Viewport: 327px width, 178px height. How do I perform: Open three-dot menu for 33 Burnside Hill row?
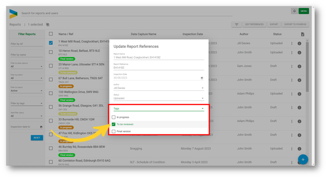(292, 121)
